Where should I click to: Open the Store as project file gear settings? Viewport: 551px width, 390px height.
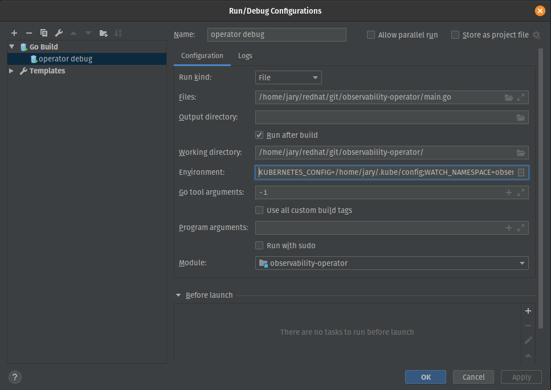coord(536,35)
